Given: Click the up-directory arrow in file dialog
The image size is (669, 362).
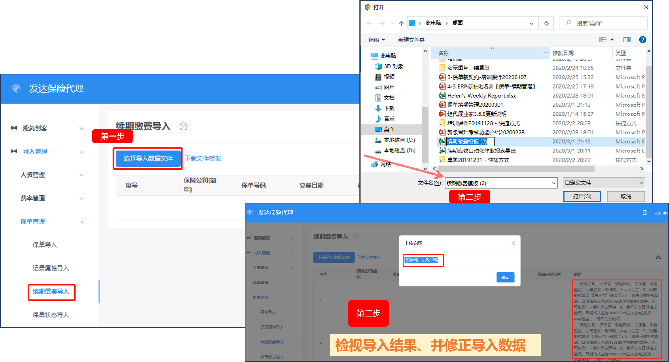Looking at the screenshot, I should click(x=401, y=23).
